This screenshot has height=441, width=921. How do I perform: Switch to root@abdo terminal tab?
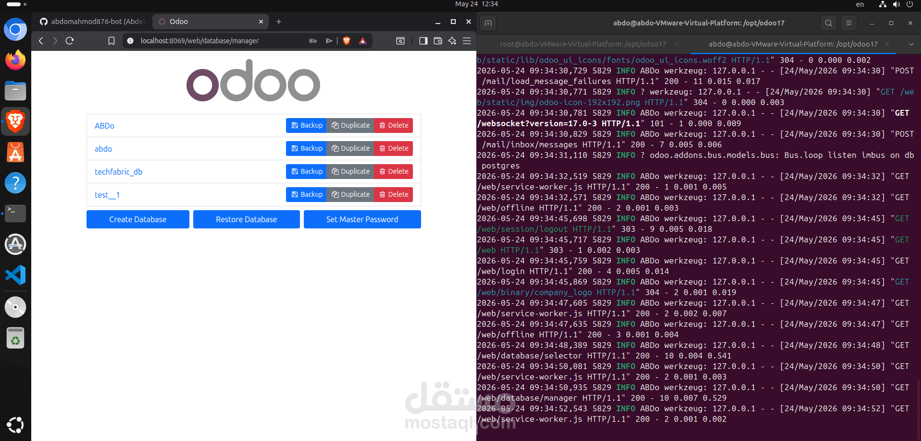coord(583,44)
